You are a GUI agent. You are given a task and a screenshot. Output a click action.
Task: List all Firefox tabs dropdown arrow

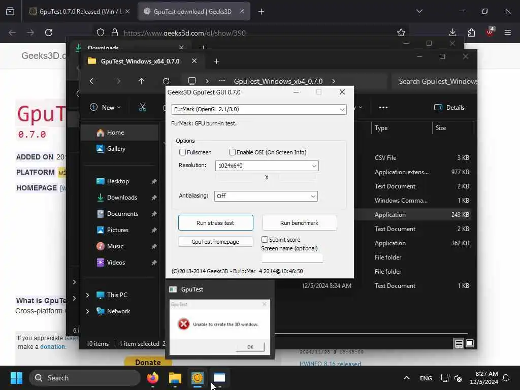point(419,11)
